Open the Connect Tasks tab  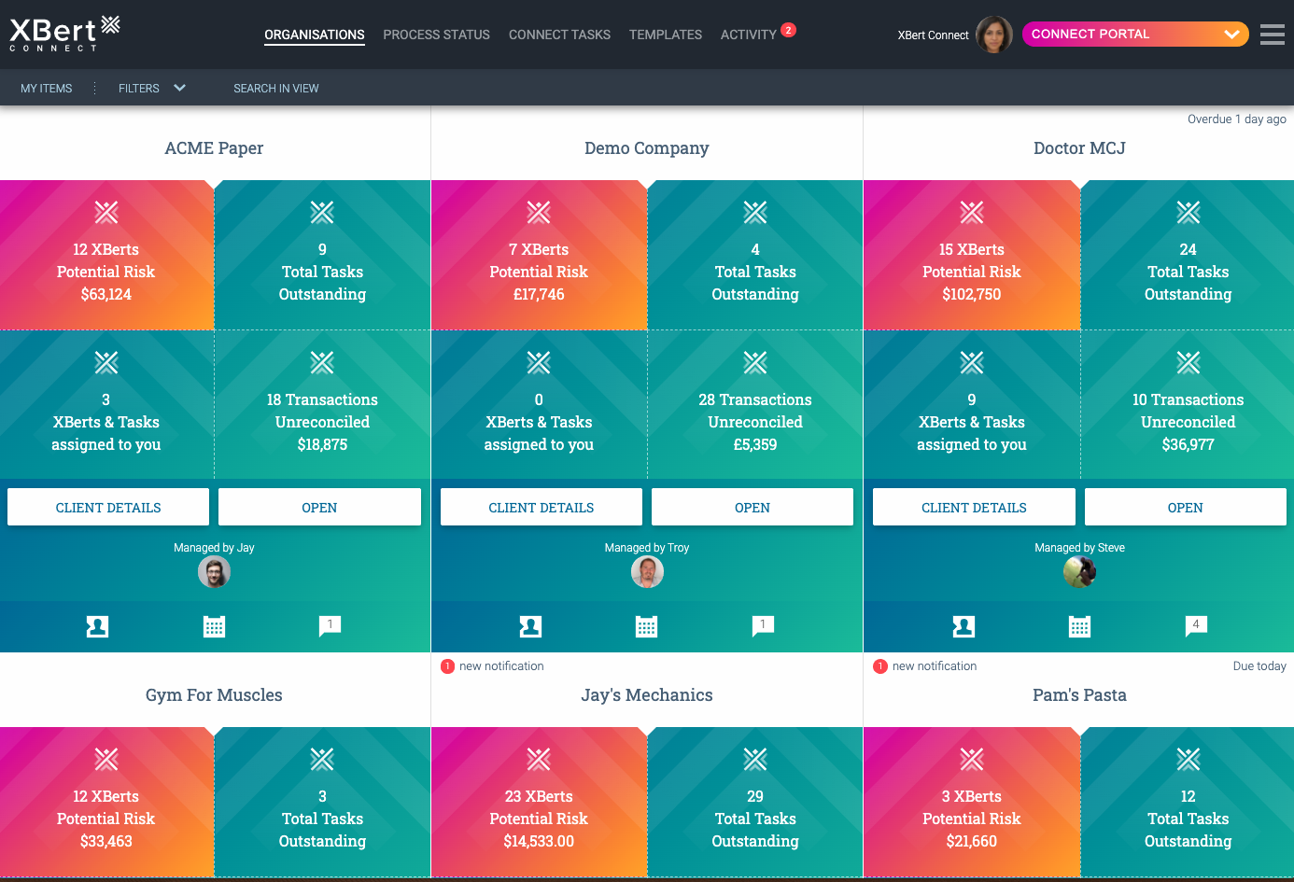tap(559, 35)
